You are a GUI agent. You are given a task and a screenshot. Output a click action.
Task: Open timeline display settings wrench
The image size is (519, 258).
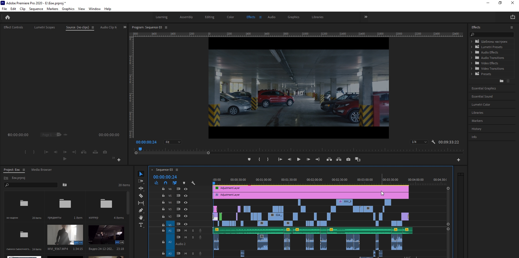[193, 183]
